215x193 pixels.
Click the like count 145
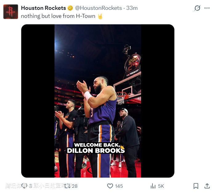point(119,186)
